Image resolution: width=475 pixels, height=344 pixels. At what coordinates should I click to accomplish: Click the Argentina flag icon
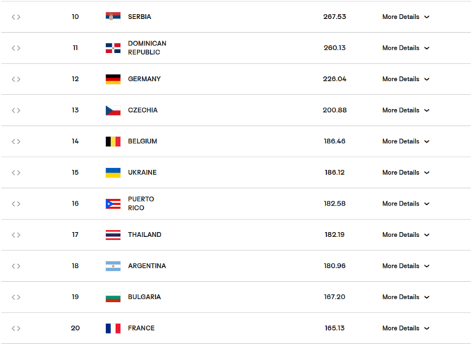[x=113, y=266]
